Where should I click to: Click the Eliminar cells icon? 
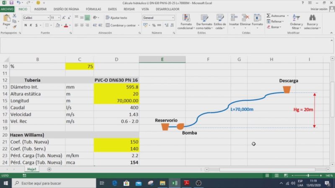tap(246, 18)
